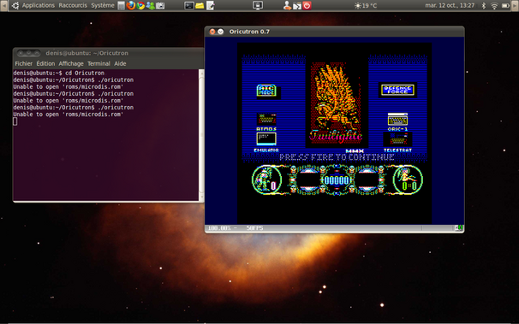Open the Applications menu
Viewport: 519px width, 324px height.
pyautogui.click(x=38, y=5)
